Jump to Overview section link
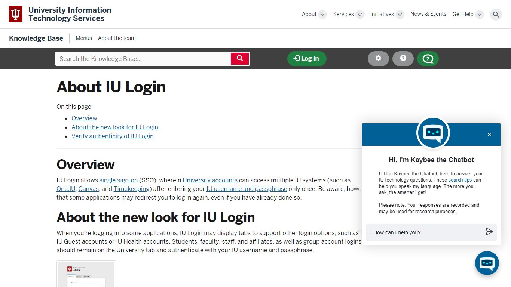The height and width of the screenshot is (287, 511). (x=84, y=118)
